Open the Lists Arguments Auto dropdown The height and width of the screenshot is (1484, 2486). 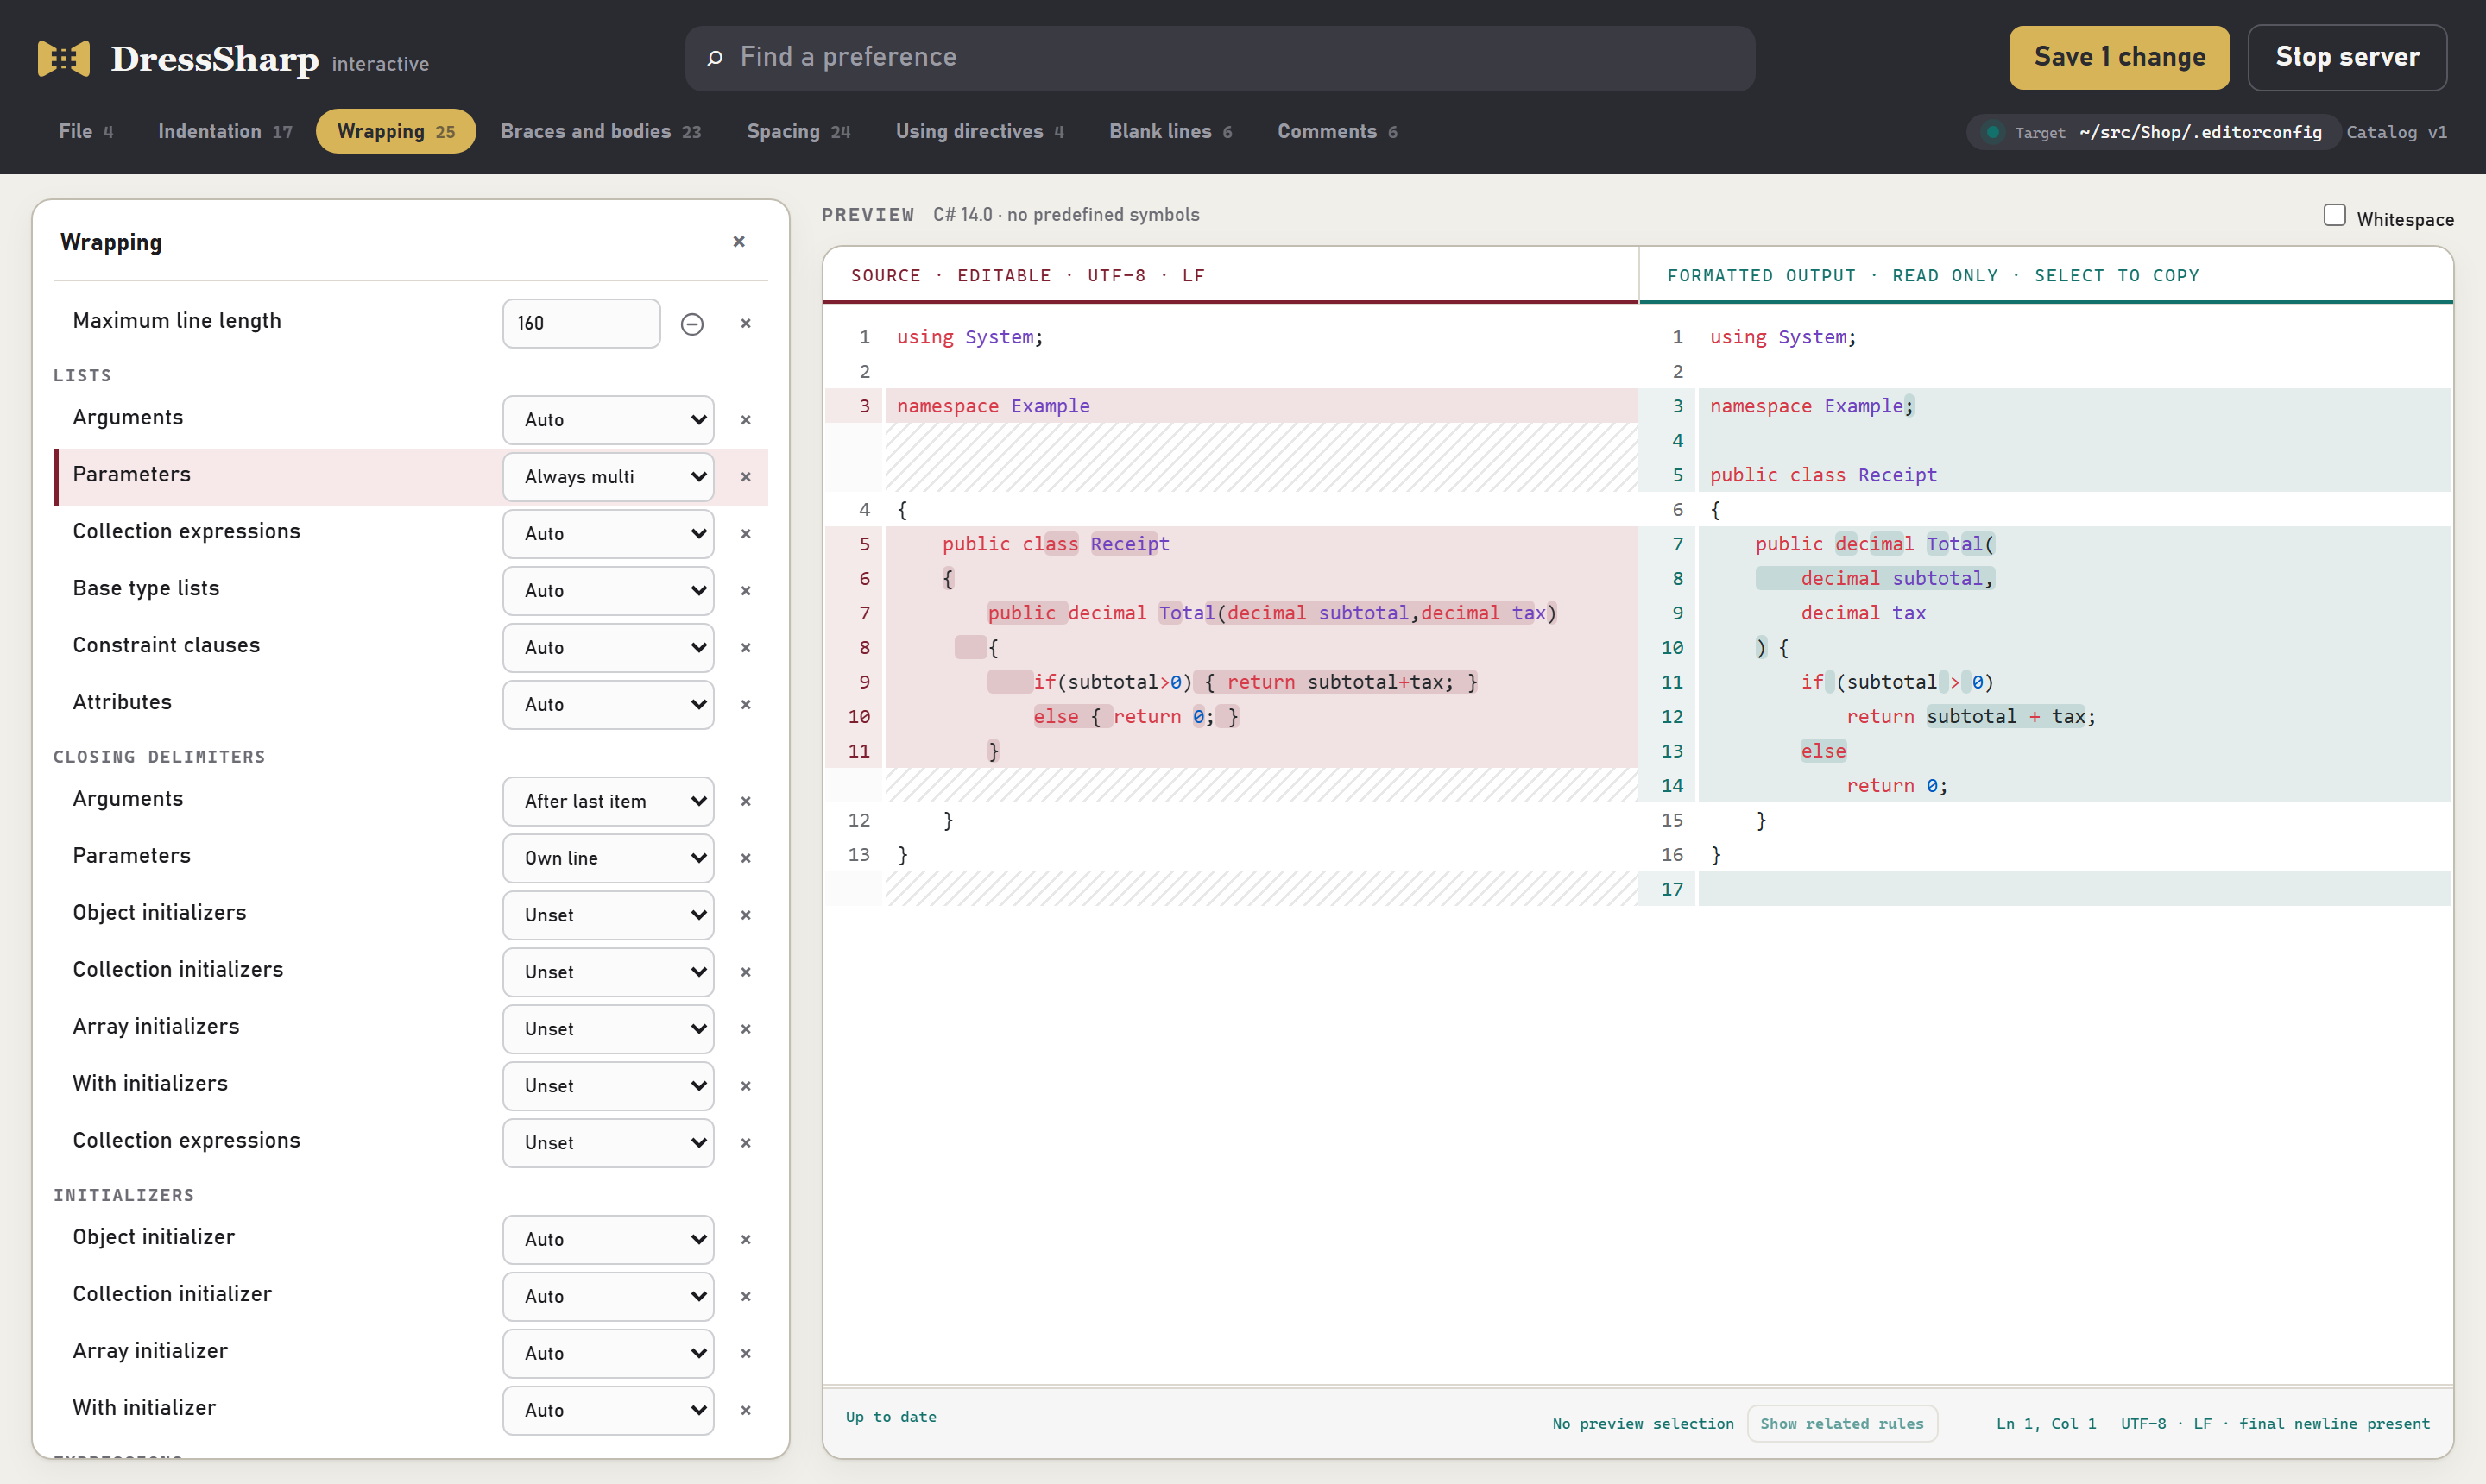(609, 420)
